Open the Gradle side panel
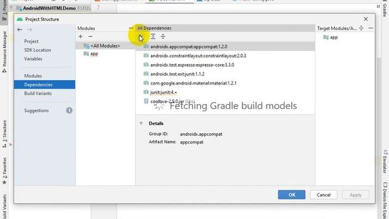This screenshot has height=219, width=389. pos(385,10)
